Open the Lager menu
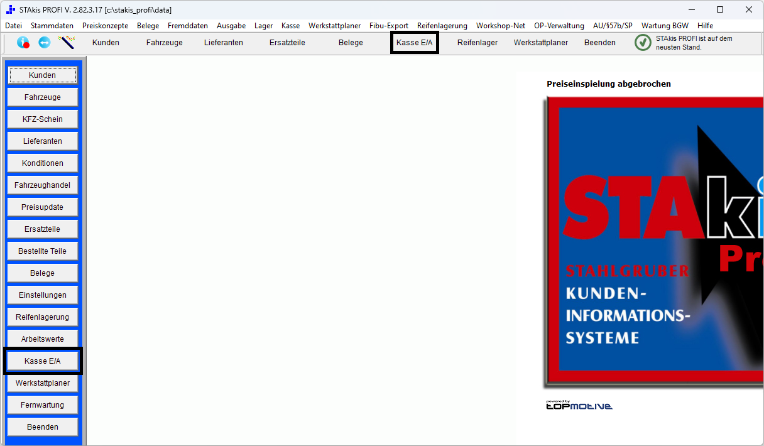This screenshot has width=764, height=446. [x=264, y=26]
